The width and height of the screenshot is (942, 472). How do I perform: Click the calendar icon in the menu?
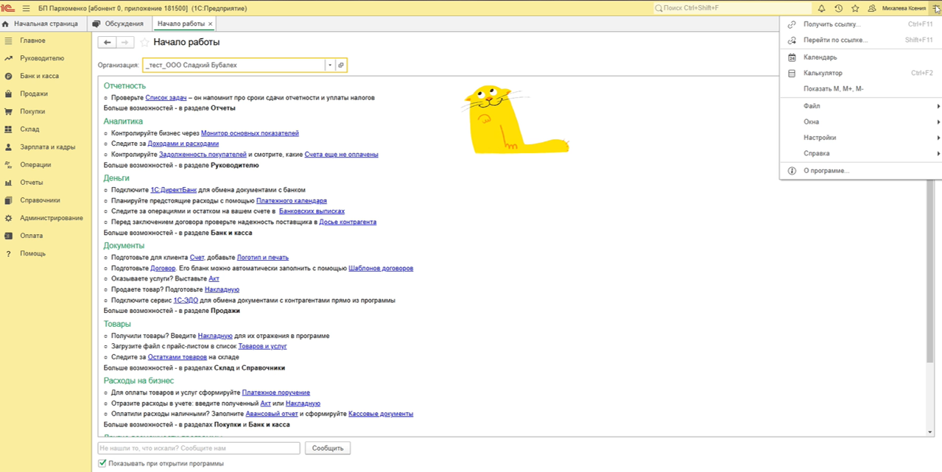[x=792, y=57]
